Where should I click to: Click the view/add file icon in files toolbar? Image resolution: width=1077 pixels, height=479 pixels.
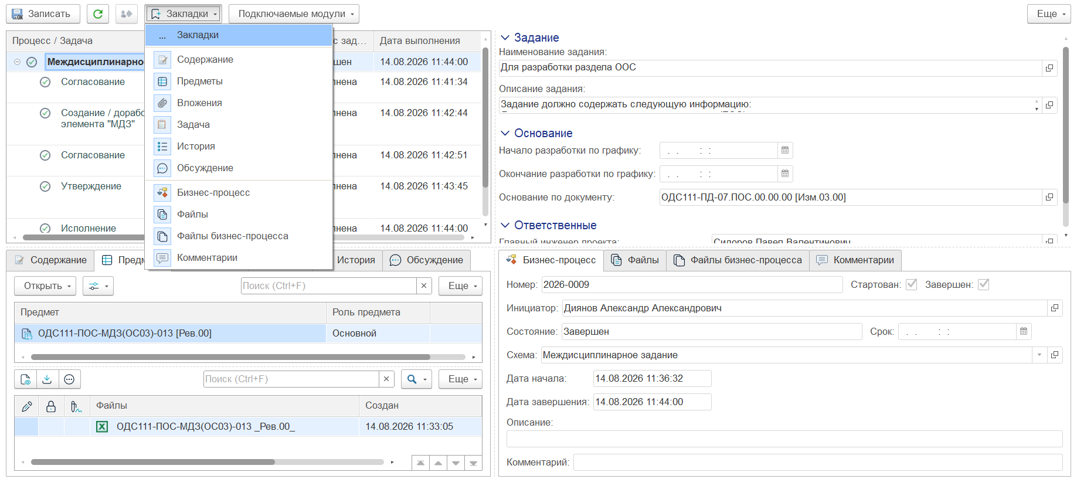pyautogui.click(x=26, y=379)
